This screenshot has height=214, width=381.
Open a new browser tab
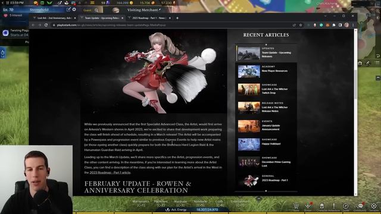click(x=177, y=18)
